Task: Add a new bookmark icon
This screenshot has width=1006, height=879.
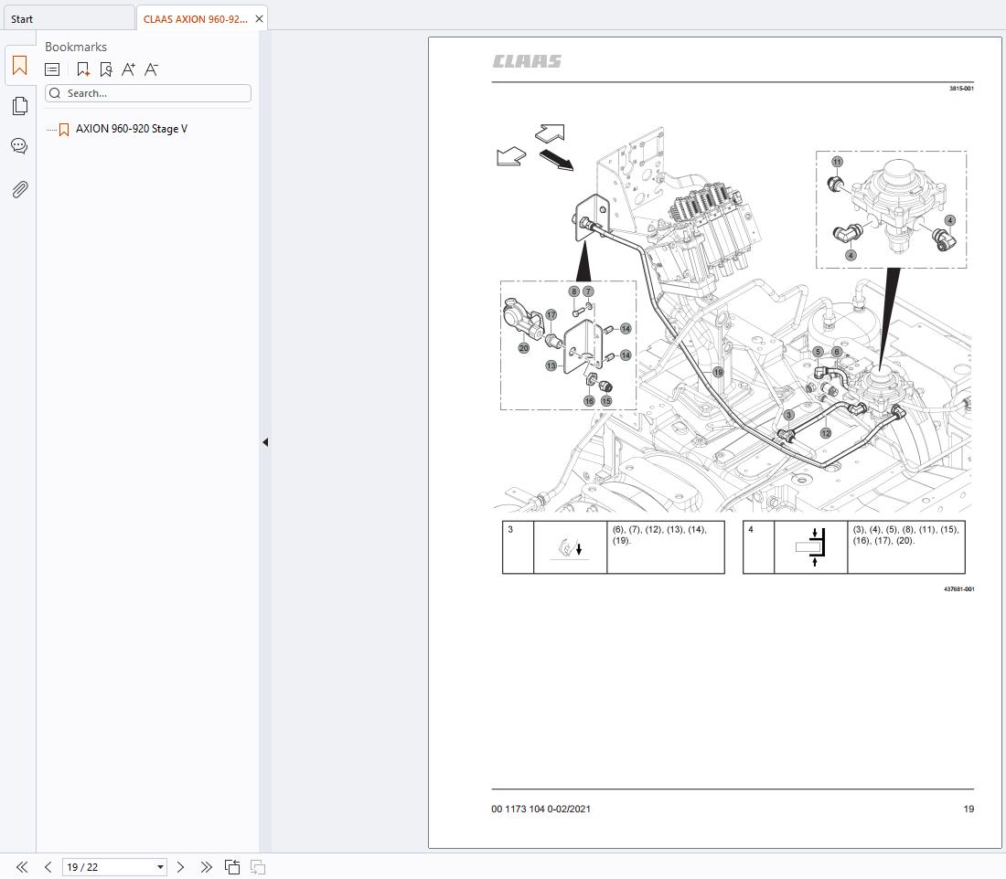Action: click(82, 69)
